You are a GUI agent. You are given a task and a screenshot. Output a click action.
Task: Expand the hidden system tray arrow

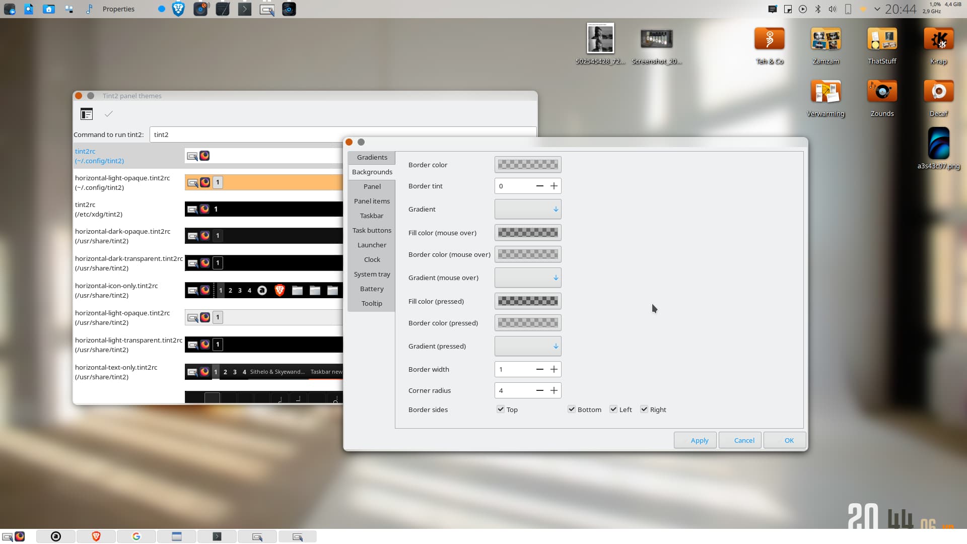pos(877,9)
